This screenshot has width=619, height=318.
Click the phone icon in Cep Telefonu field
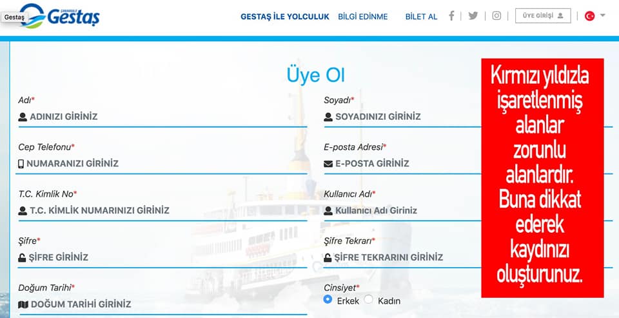click(21, 164)
